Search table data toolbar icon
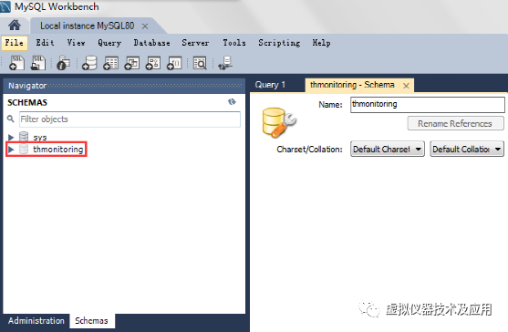The width and height of the screenshot is (508, 332). pyautogui.click(x=200, y=63)
